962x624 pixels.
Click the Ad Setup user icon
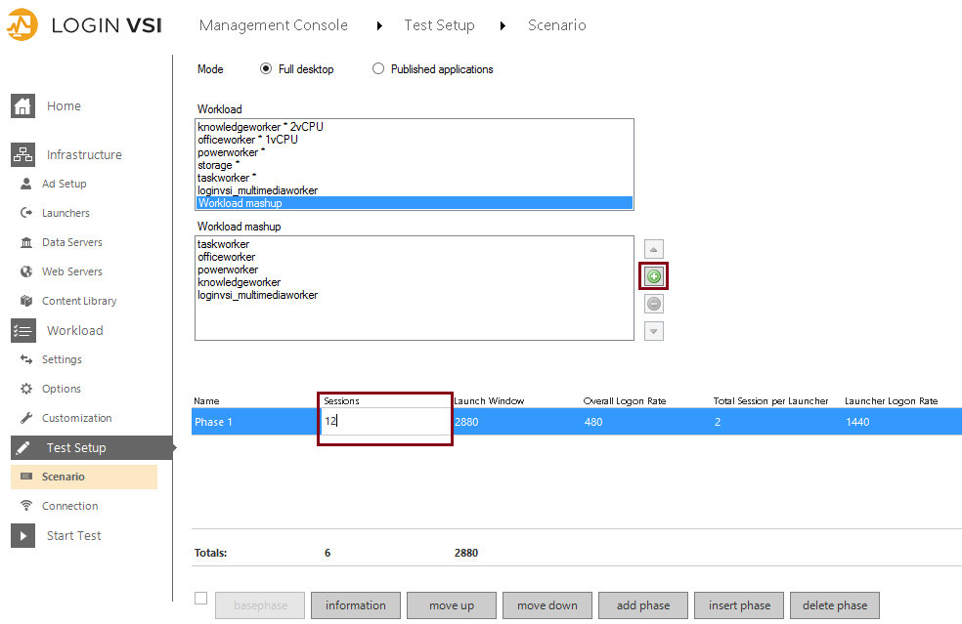[26, 184]
